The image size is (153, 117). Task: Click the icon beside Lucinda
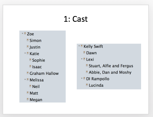pyautogui.click(x=87, y=85)
